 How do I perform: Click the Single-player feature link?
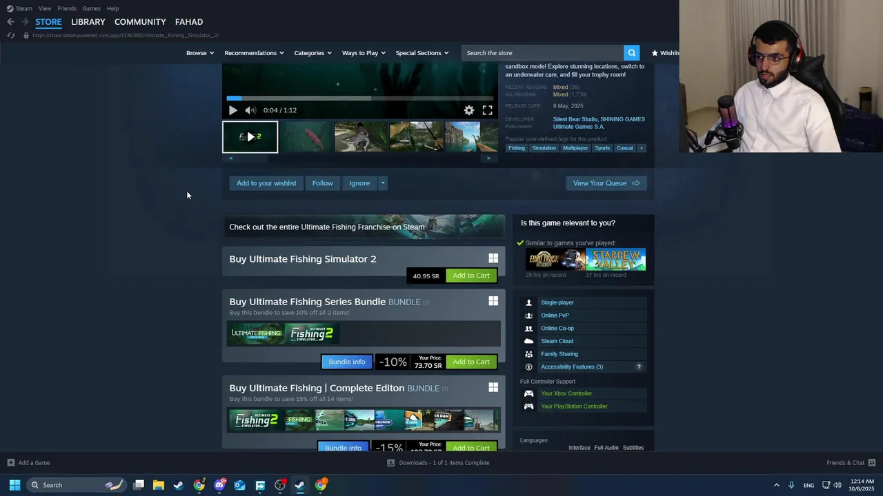coord(557,302)
